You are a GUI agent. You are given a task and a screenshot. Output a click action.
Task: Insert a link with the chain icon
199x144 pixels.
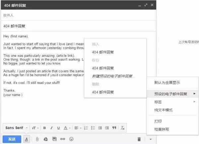pos(63,139)
